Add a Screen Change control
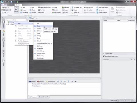137x103 pixels. 102,13
